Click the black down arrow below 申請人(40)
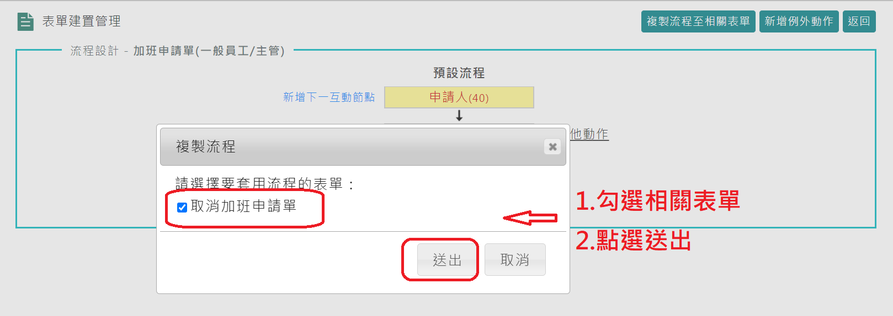 (459, 116)
